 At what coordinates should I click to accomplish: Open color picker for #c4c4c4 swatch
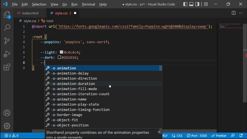[61, 52]
